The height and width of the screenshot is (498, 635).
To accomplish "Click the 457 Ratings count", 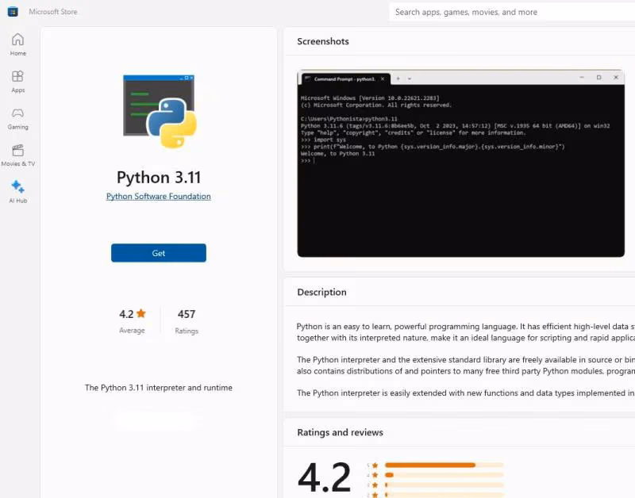I will pyautogui.click(x=187, y=322).
